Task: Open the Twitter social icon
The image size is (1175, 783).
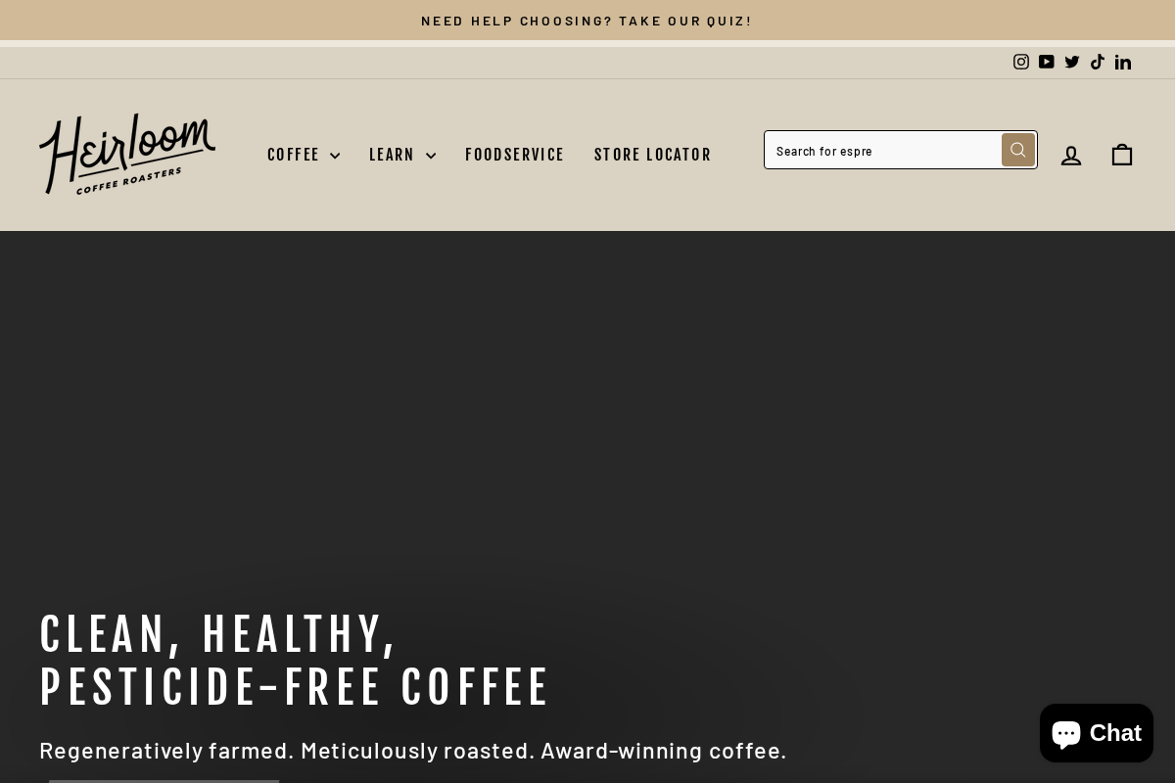Action: tap(1072, 62)
